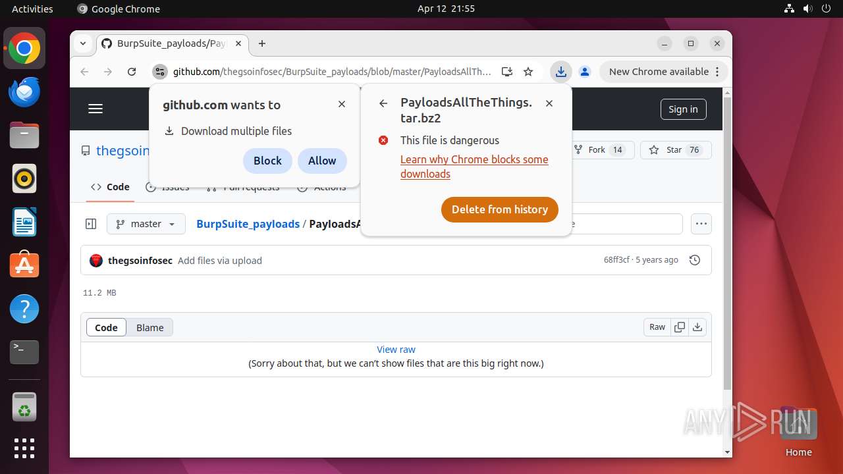This screenshot has height=474, width=843.
Task: Launch Terminal from the dock
Action: click(x=24, y=352)
